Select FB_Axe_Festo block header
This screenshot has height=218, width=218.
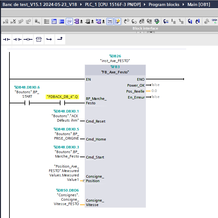pyautogui.click(x=115, y=70)
